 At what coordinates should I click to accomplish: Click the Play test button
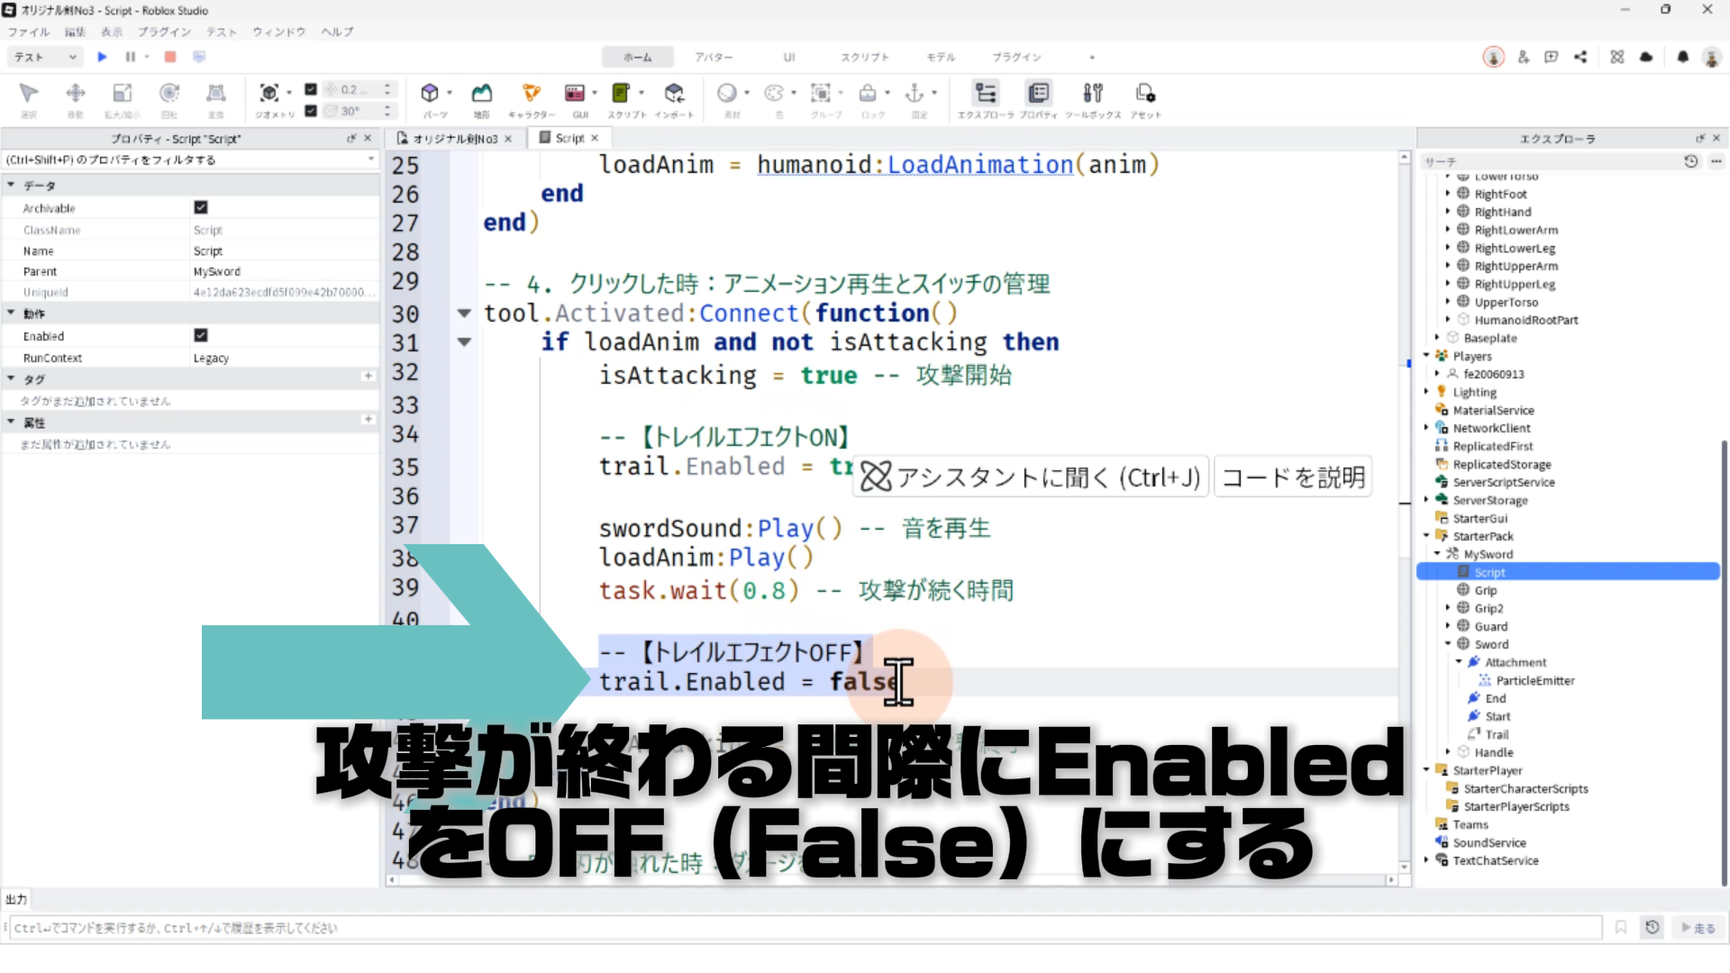[102, 57]
